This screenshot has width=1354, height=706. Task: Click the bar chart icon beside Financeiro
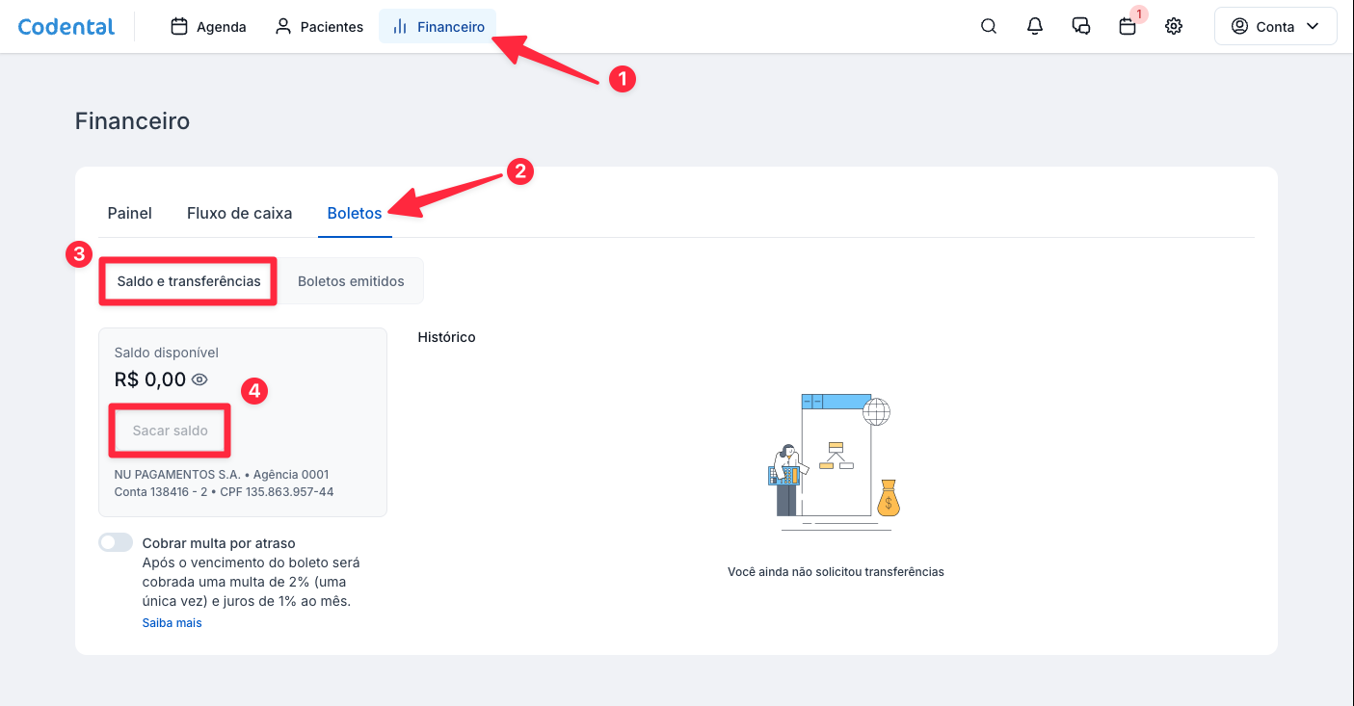pyautogui.click(x=400, y=27)
